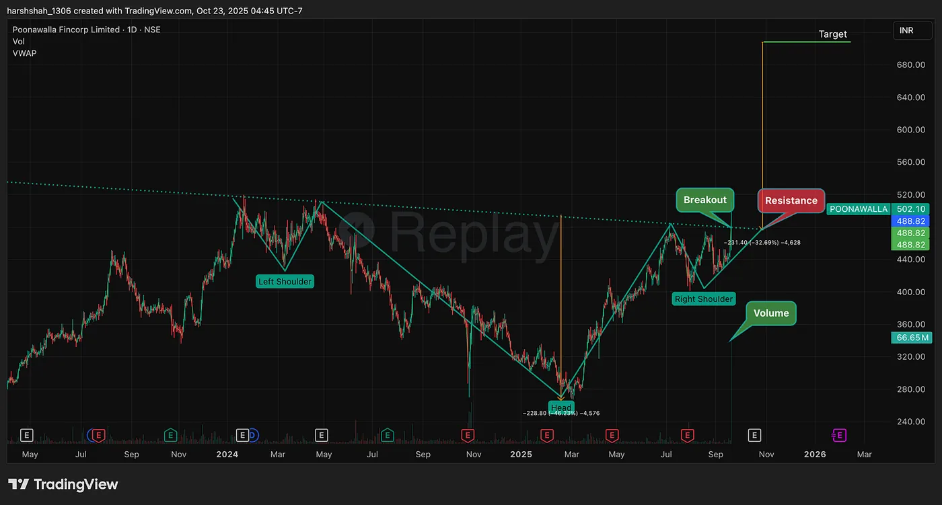Click the 2024 label on the time axis

point(227,454)
